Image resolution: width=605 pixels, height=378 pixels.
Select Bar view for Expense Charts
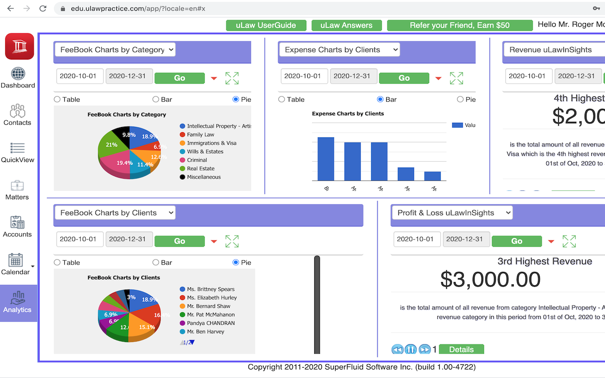[380, 99]
